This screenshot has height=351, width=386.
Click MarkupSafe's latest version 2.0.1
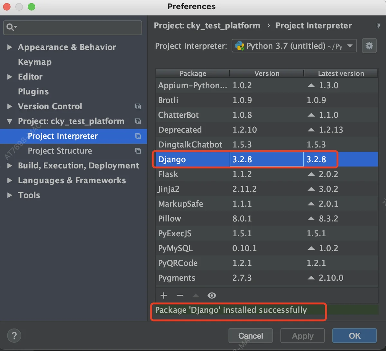point(328,204)
